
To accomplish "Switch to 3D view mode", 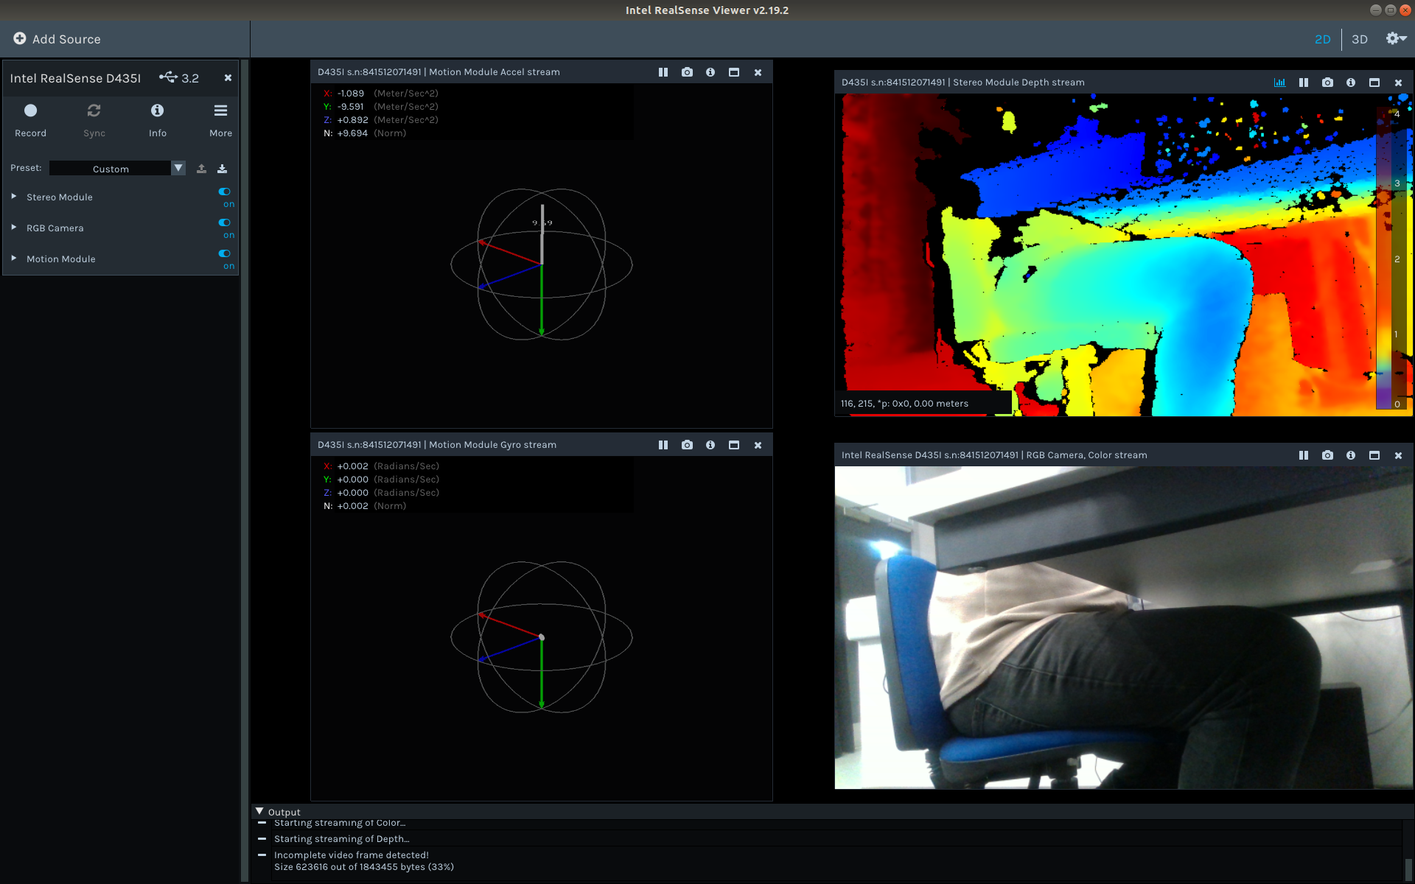I will pyautogui.click(x=1360, y=39).
